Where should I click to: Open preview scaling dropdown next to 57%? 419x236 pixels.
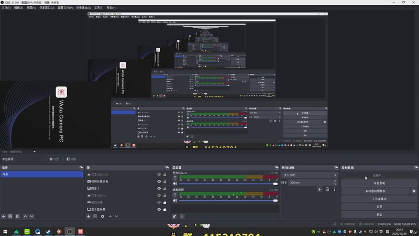[x=35, y=152]
